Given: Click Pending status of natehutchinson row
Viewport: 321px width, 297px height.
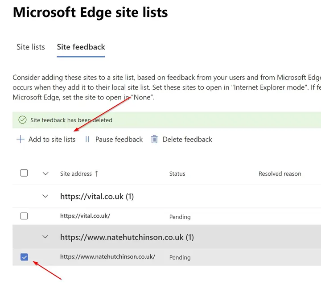Looking at the screenshot, I should point(180,257).
